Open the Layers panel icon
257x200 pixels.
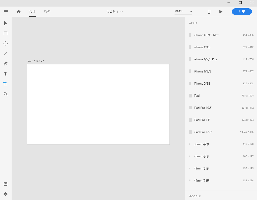[x=6, y=194]
